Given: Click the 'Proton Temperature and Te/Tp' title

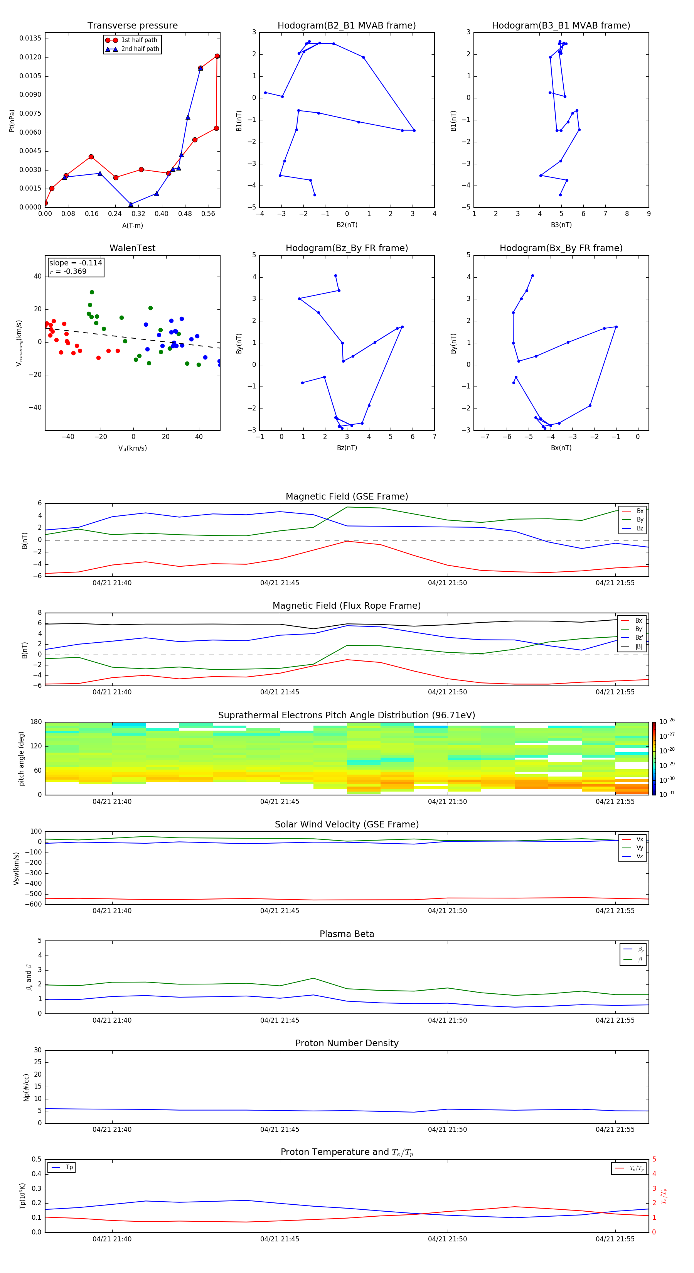Looking at the screenshot, I should click(x=347, y=1152).
